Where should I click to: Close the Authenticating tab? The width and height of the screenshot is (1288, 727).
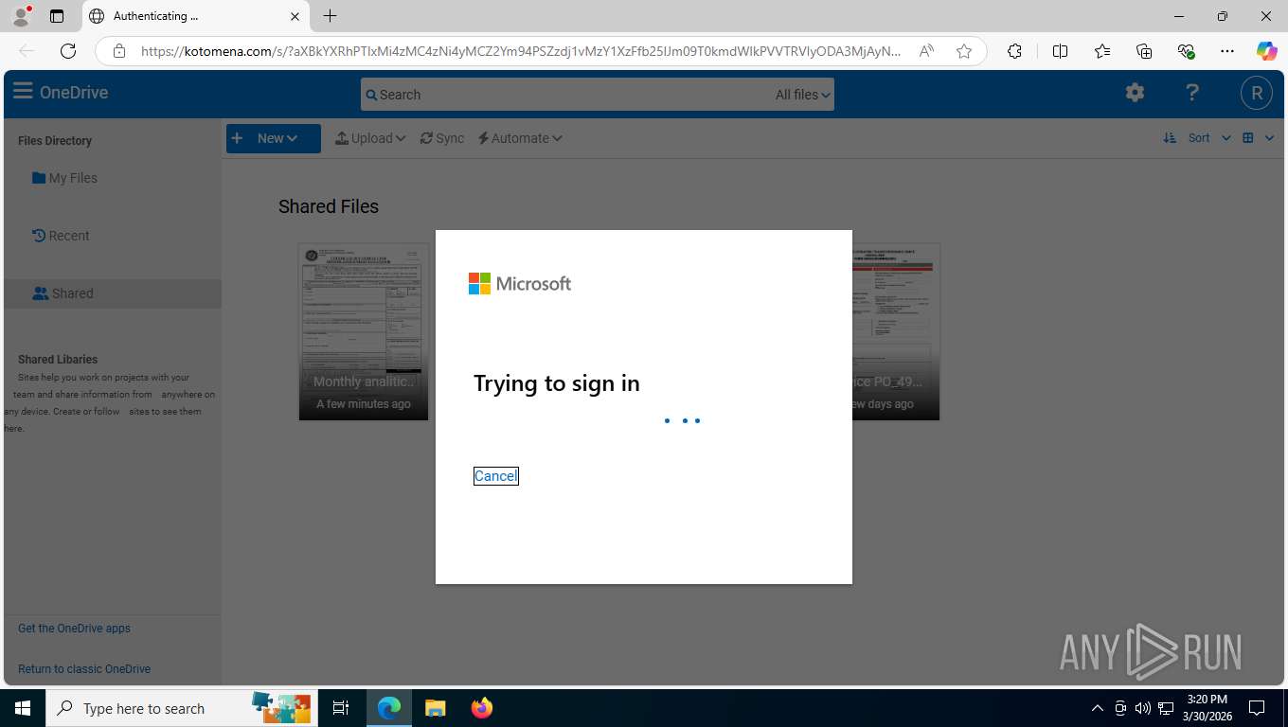tap(295, 16)
